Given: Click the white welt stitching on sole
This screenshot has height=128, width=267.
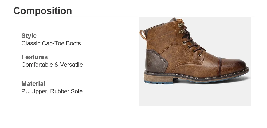Looking at the screenshot, I should pyautogui.click(x=196, y=75).
